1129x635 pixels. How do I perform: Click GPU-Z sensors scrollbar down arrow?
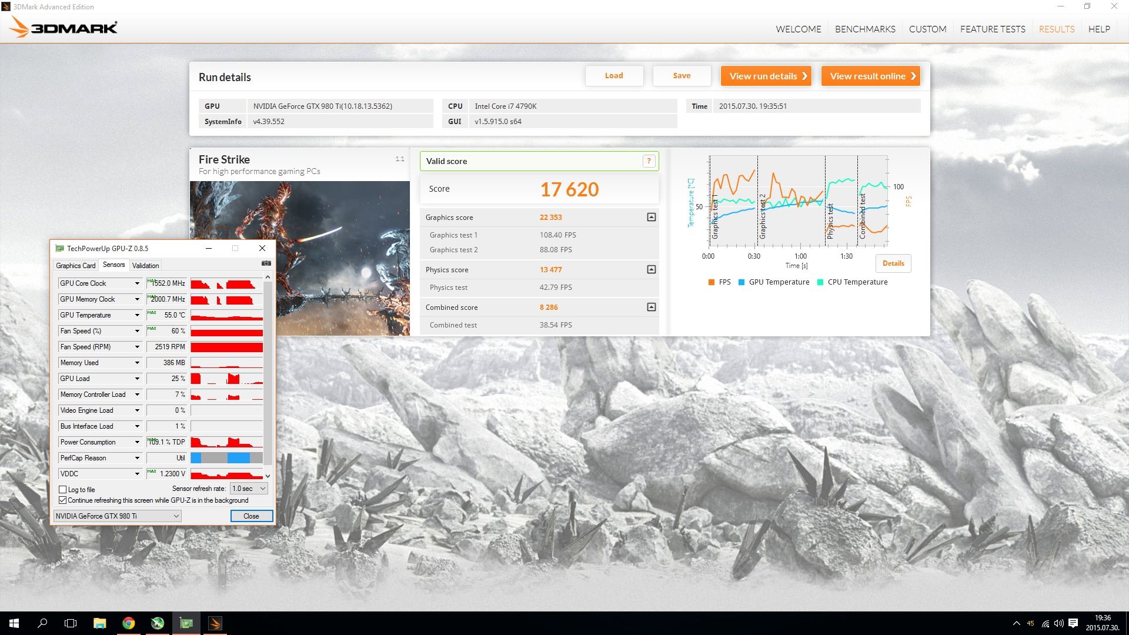(x=268, y=476)
